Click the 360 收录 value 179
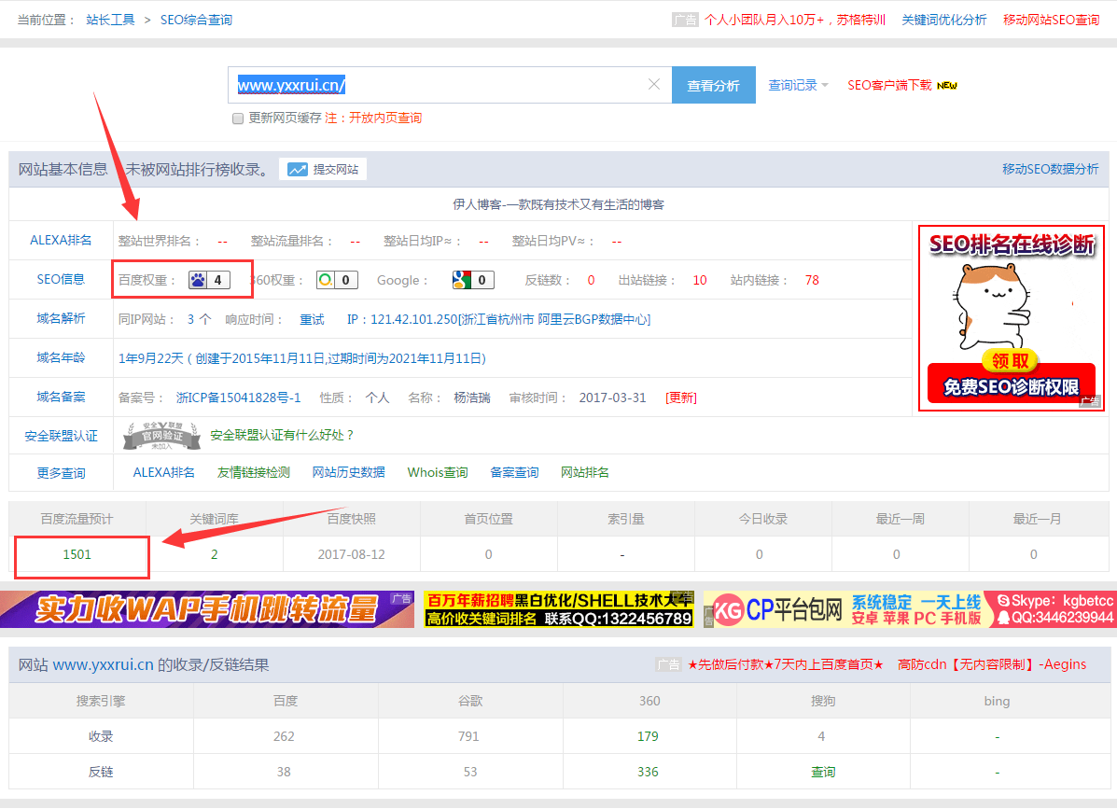 coord(648,736)
